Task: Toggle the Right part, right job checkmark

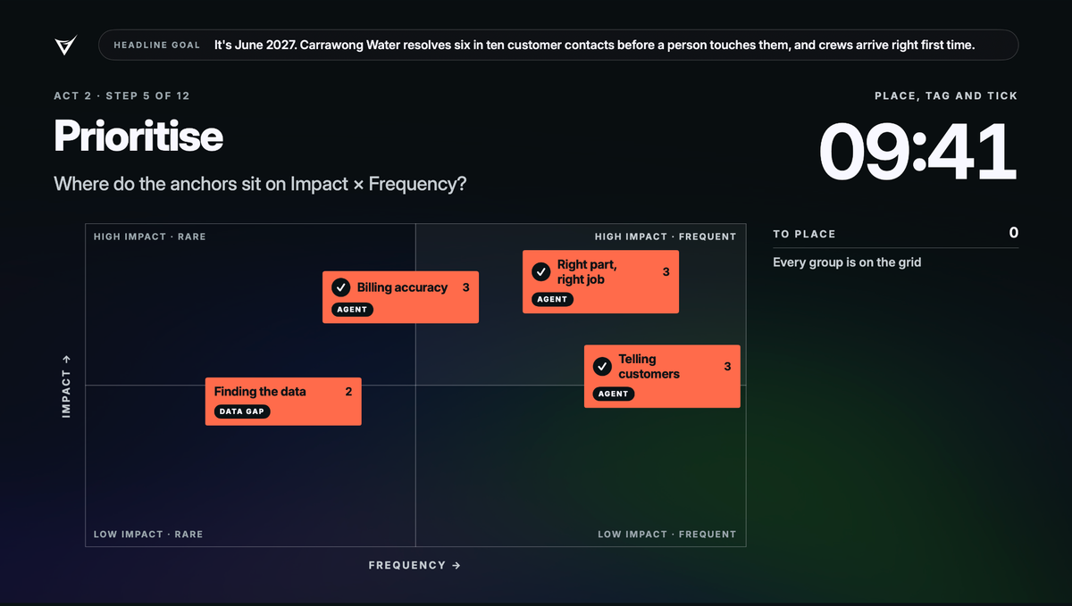Action: [540, 271]
